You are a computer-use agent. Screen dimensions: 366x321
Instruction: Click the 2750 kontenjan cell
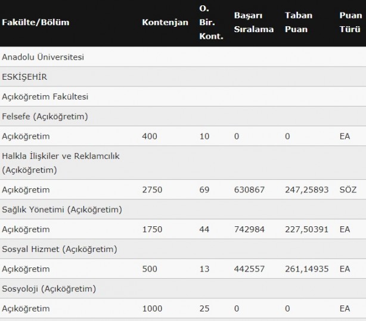click(x=152, y=190)
